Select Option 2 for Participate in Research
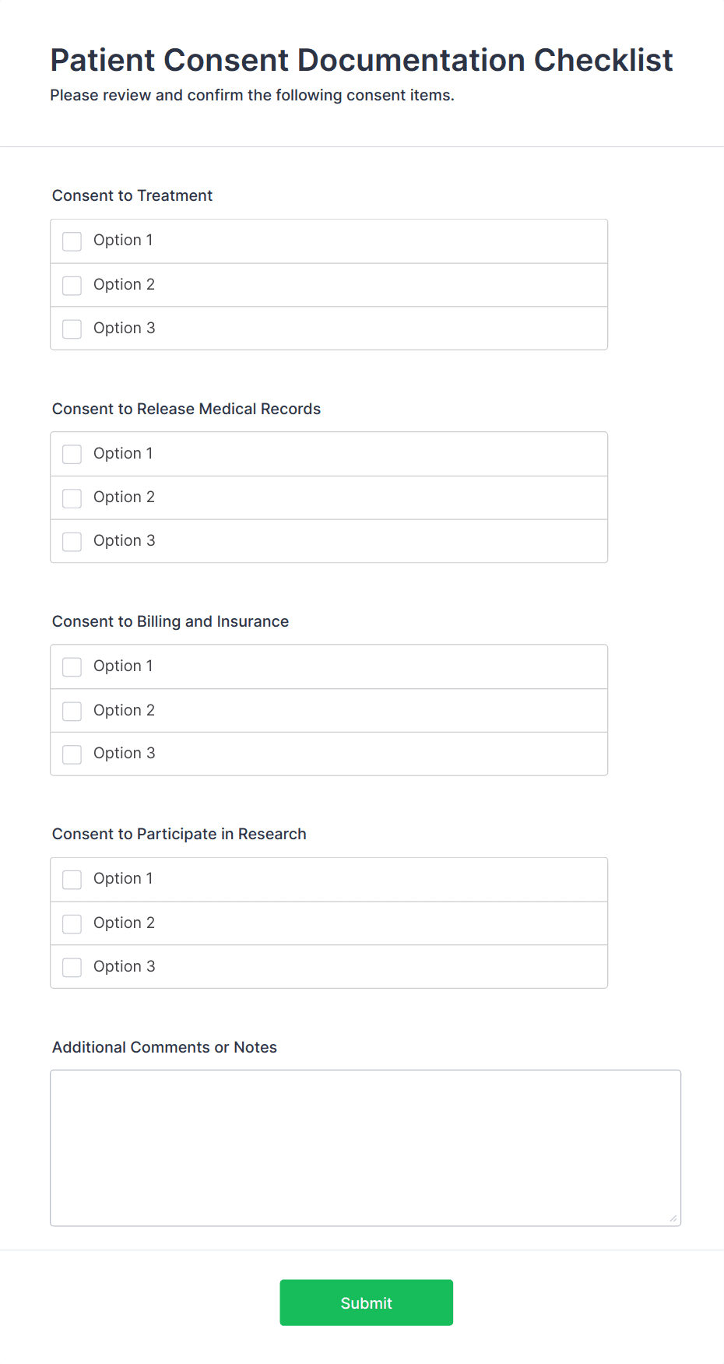This screenshot has width=724, height=1364. pos(72,923)
